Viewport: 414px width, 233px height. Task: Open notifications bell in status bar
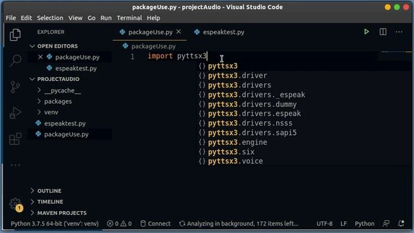401,223
